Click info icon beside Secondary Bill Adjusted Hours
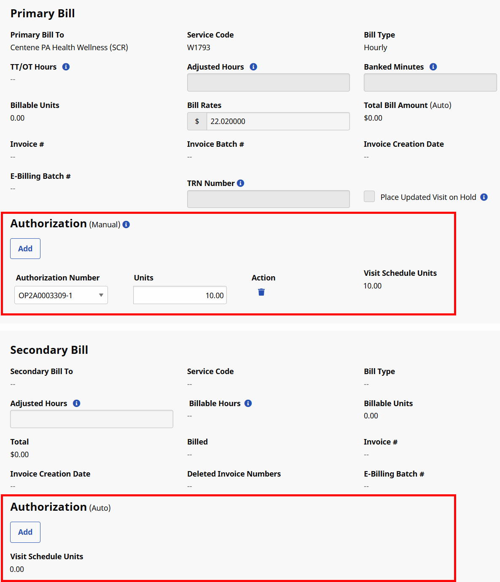This screenshot has width=500, height=582. pos(76,403)
